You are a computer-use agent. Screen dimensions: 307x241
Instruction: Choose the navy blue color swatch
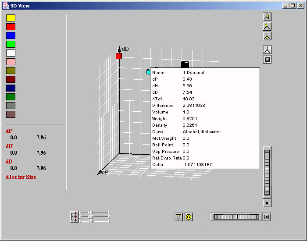click(11, 88)
